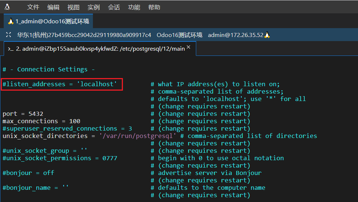
Task: Click instance ID 华东1(杭州) text
Action: (x=84, y=35)
